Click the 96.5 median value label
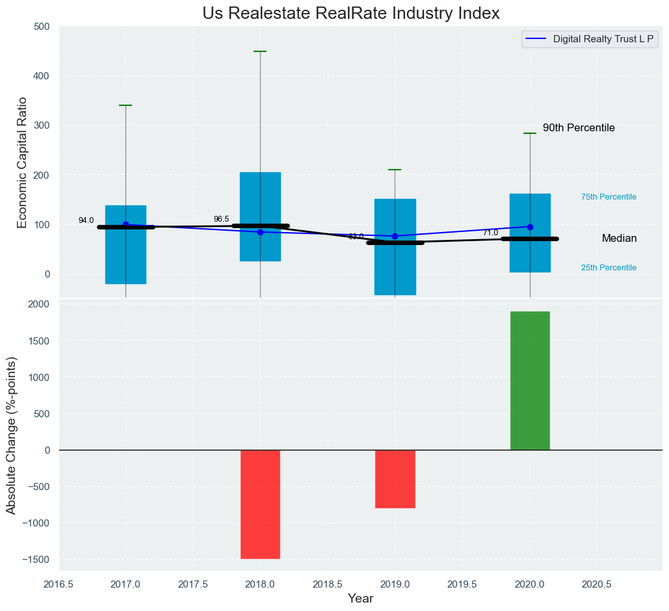 click(221, 219)
